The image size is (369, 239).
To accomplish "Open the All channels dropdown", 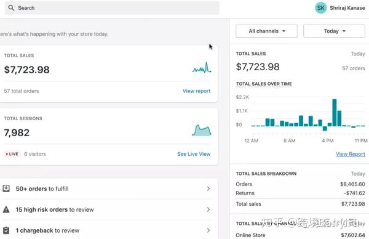I will pos(266,31).
